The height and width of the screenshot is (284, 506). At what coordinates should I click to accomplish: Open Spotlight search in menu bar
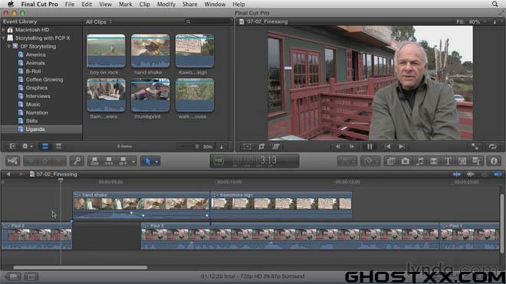point(495,4)
